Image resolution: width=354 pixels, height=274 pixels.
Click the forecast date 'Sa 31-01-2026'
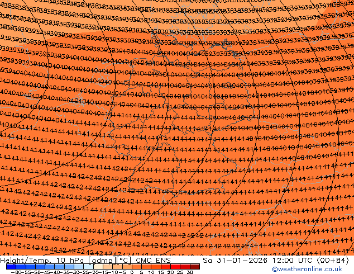(235, 261)
